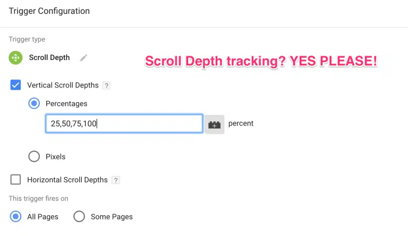The height and width of the screenshot is (236, 408).
Task: Select the Percentages radio button
Action: tap(34, 103)
